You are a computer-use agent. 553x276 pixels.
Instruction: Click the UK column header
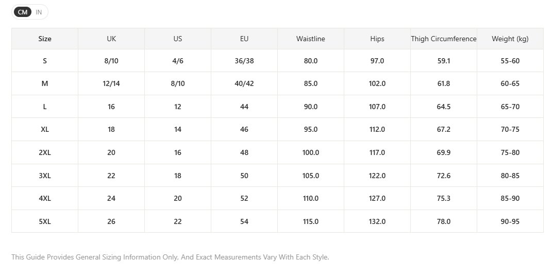111,39
